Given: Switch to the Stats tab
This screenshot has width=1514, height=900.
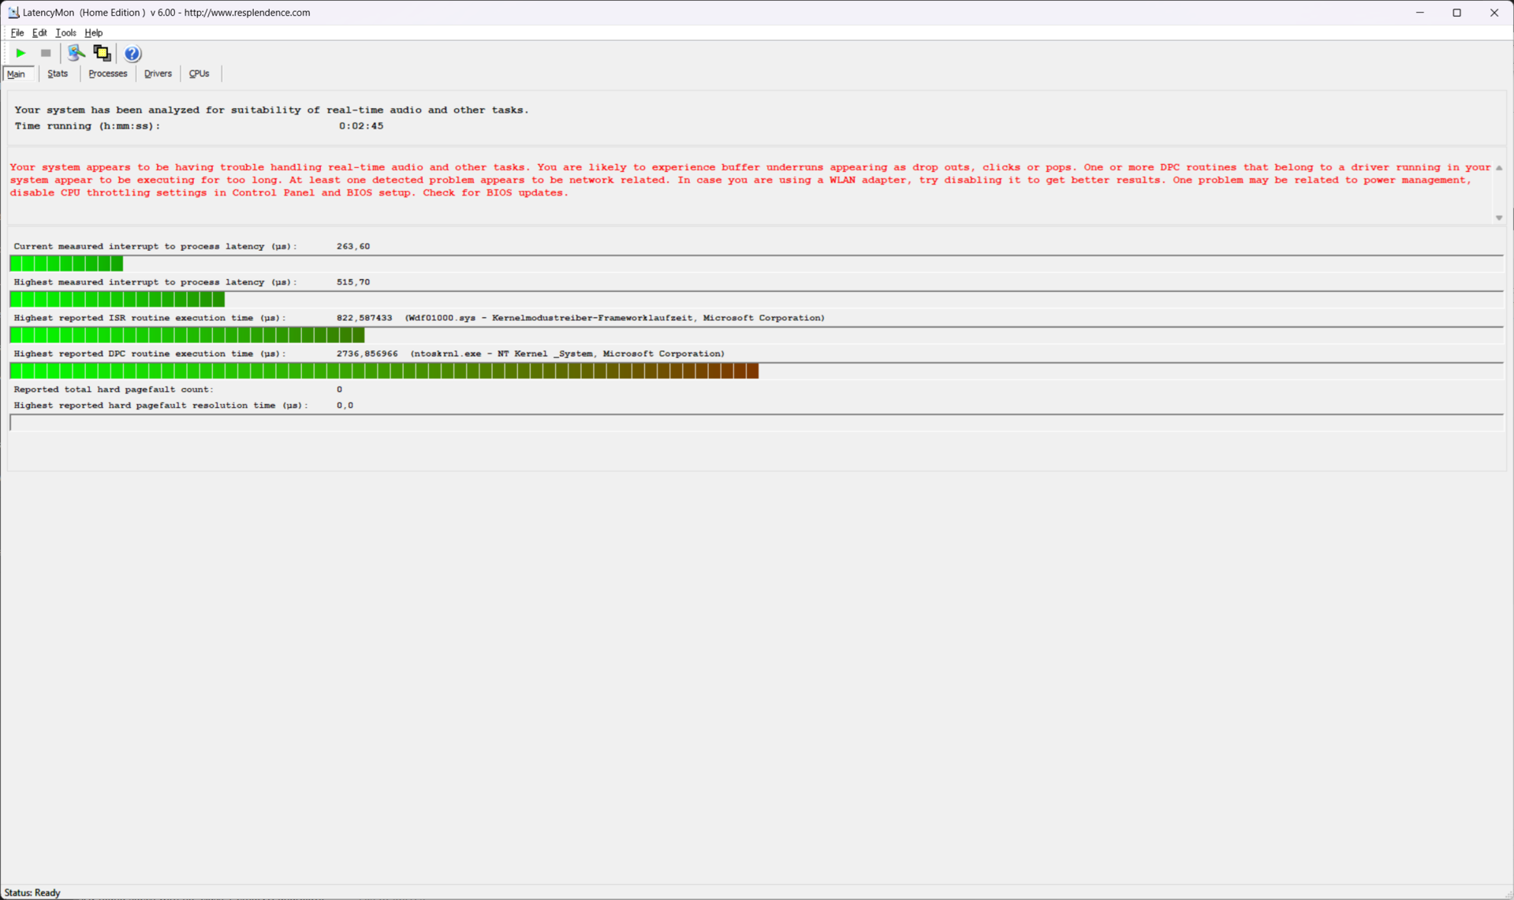Looking at the screenshot, I should (x=58, y=73).
